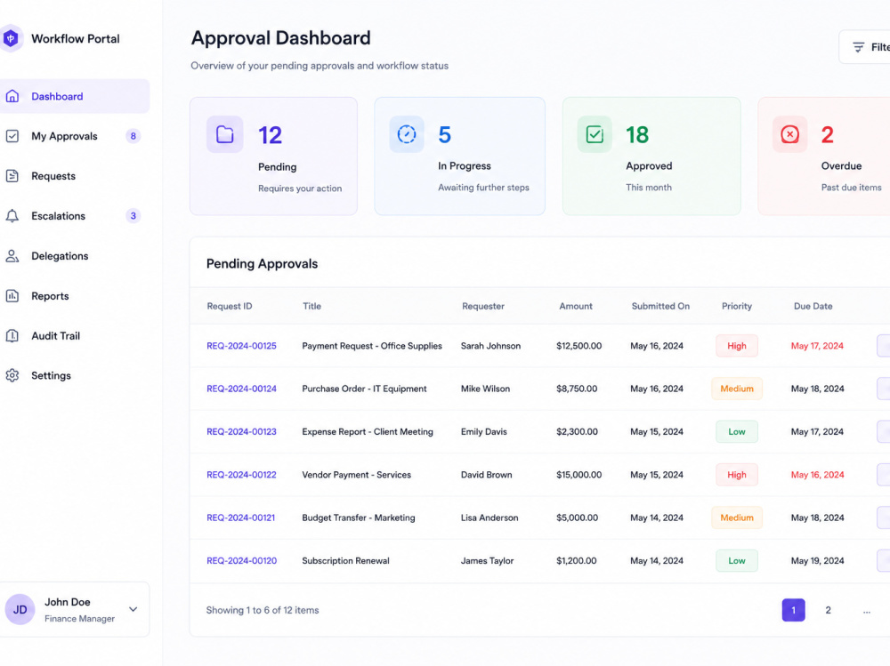
Task: Click the In Progress clock icon
Action: tap(407, 134)
